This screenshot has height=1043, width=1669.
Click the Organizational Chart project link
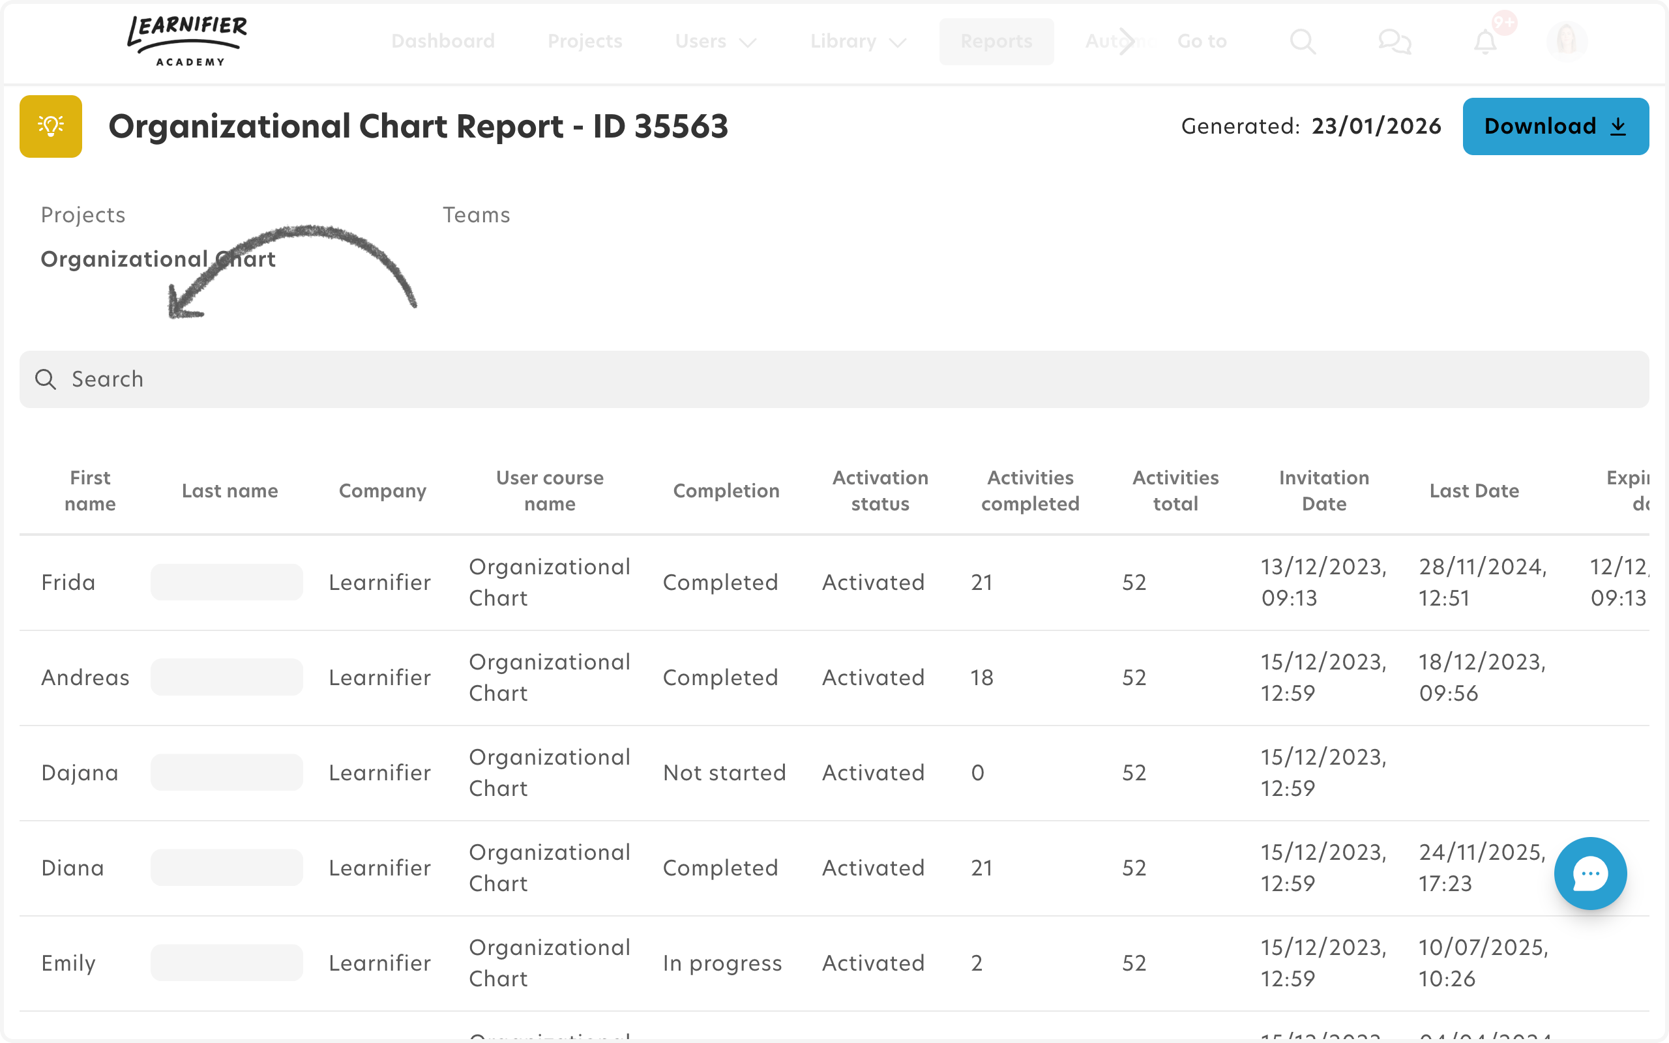[x=158, y=259]
